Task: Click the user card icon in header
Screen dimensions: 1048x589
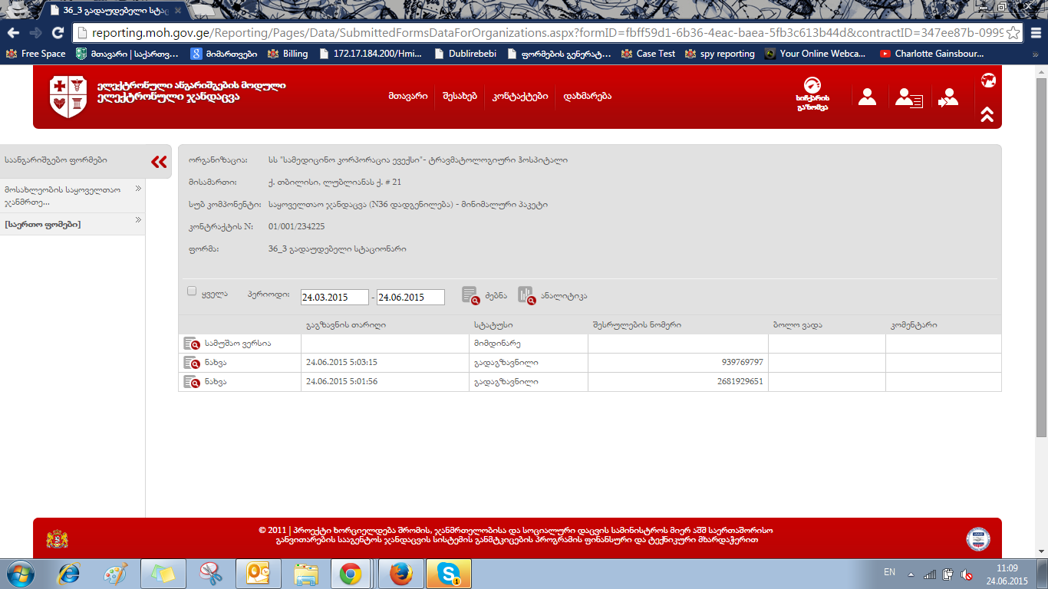Action: tap(909, 98)
